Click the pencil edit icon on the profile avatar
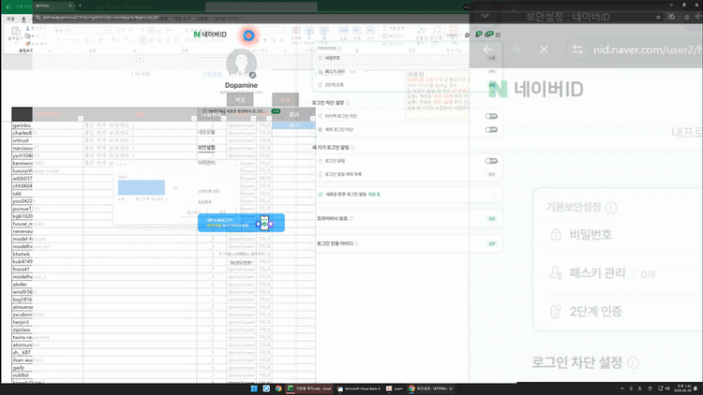Viewport: 703px width, 395px height. coord(252,75)
